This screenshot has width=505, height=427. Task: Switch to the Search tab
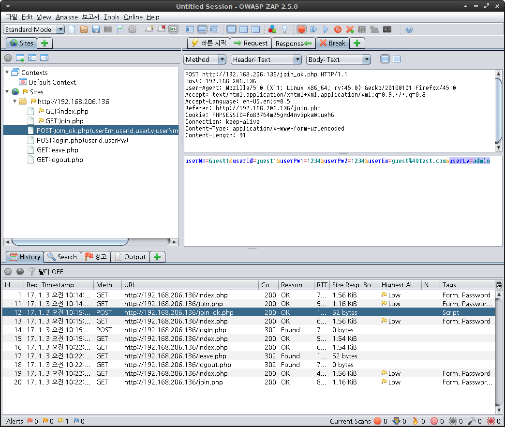(x=62, y=257)
